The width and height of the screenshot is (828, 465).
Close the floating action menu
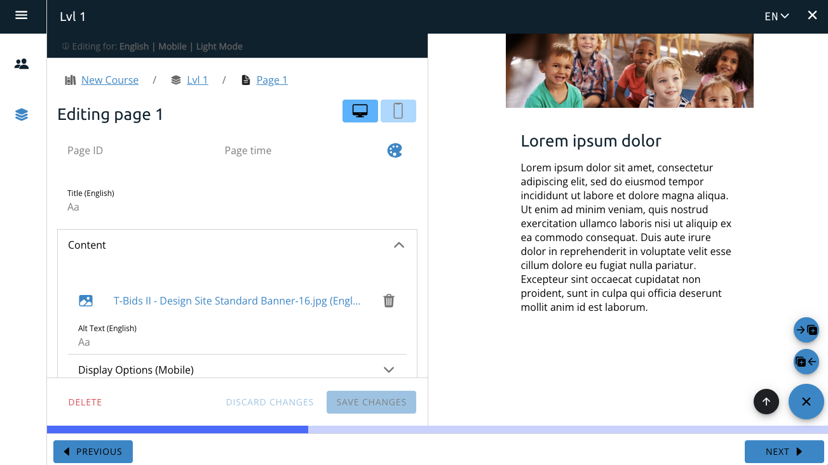point(806,402)
